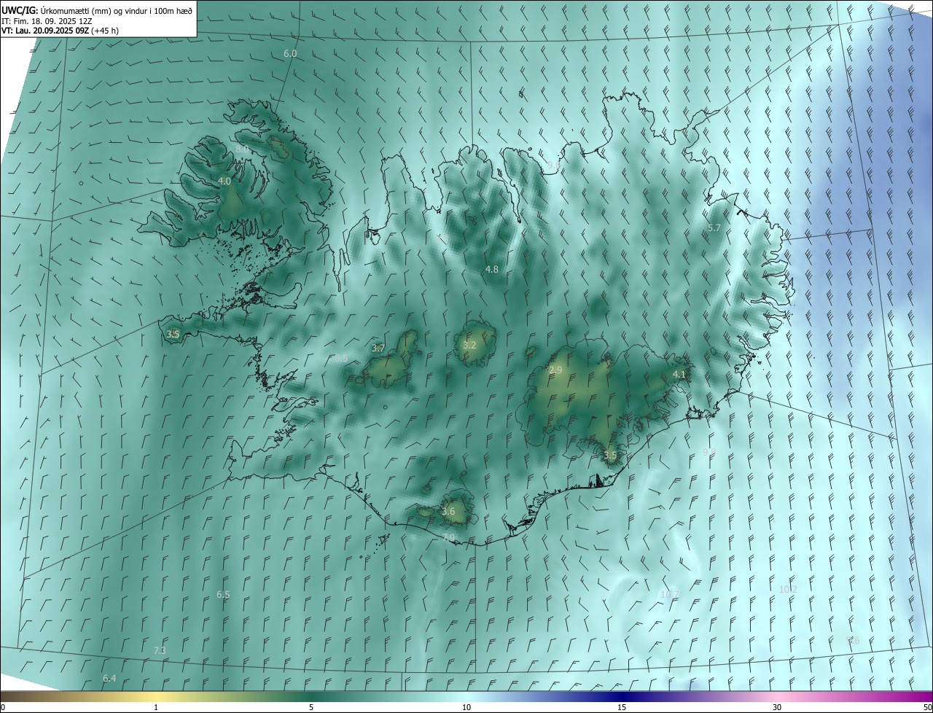Click the map value label 4.0
933x713 pixels.
point(225,181)
